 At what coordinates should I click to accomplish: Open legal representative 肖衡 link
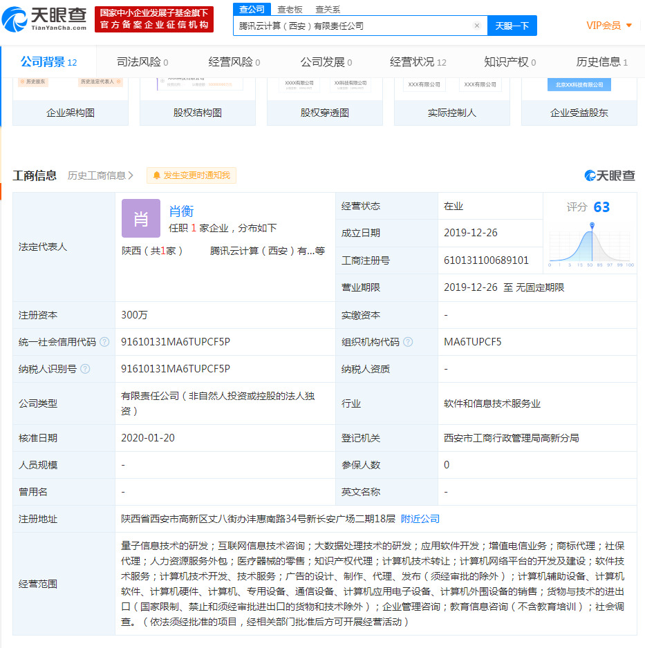tap(181, 211)
